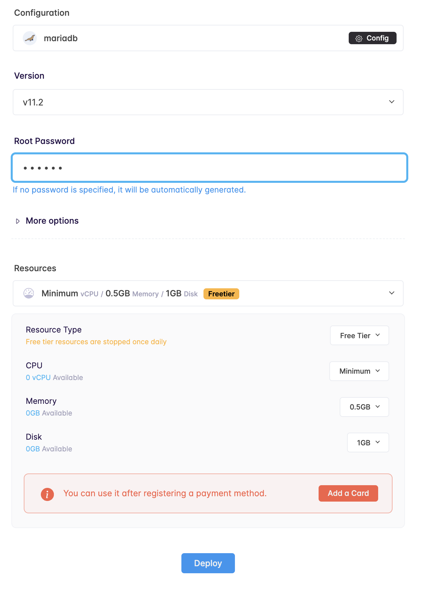Expand the More options section
Viewport: 423px width, 592px height.
52,221
